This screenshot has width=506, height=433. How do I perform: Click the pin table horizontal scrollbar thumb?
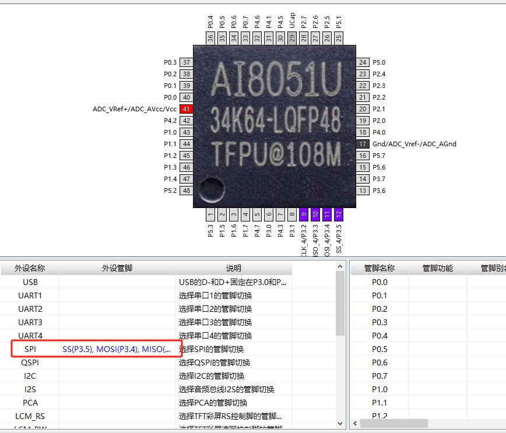[394, 423]
